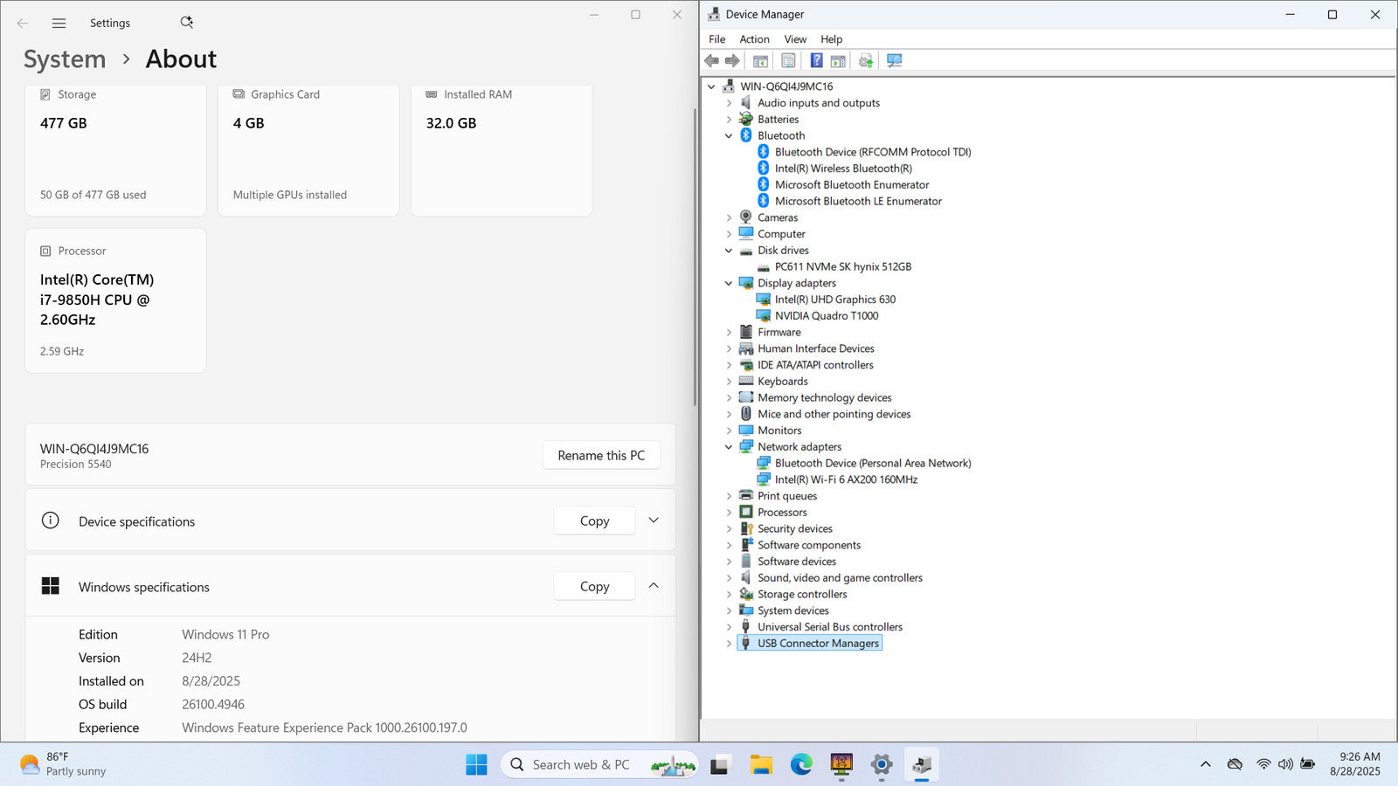The height and width of the screenshot is (786, 1398).
Task: Copy the Windows specifications
Action: (594, 586)
